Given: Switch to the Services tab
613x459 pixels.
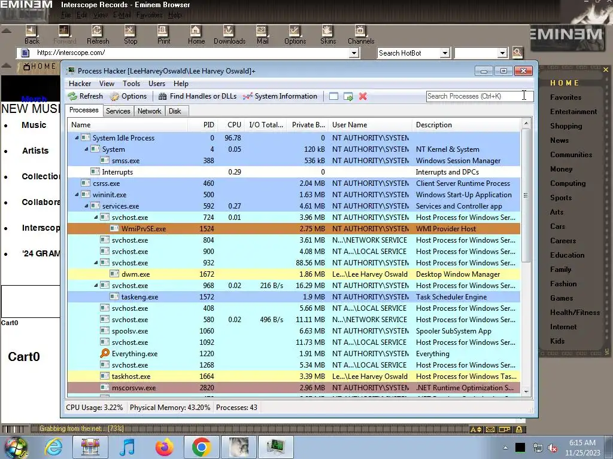Looking at the screenshot, I should [118, 111].
